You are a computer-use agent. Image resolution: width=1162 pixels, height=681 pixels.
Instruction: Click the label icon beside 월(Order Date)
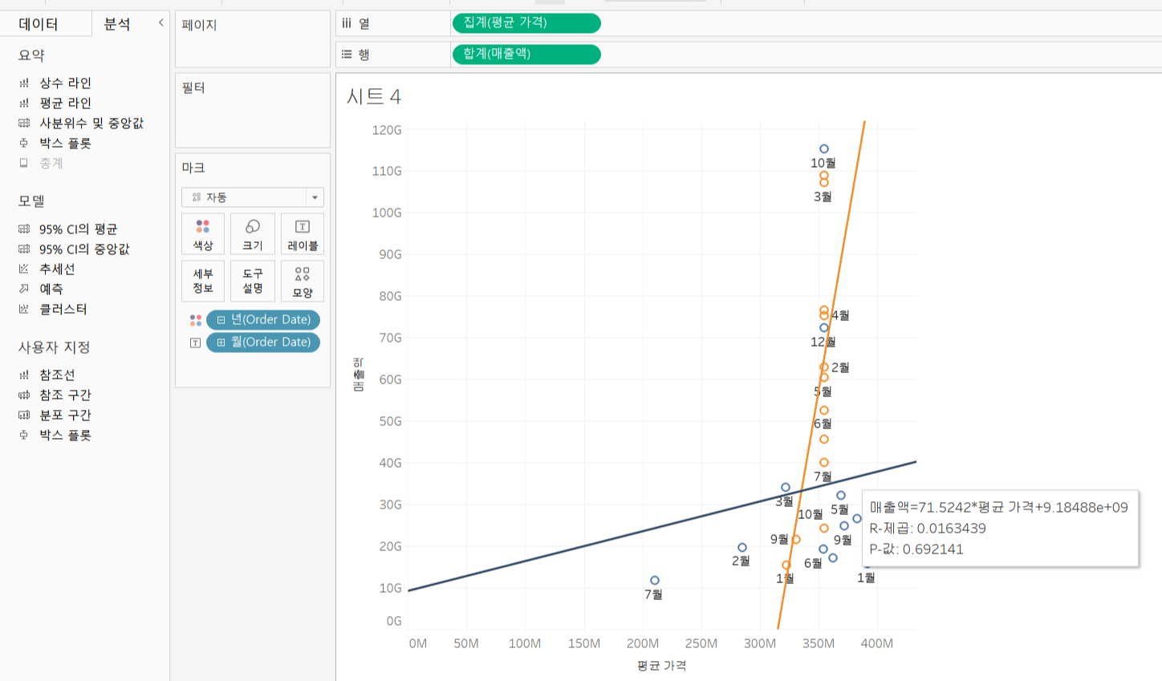195,343
